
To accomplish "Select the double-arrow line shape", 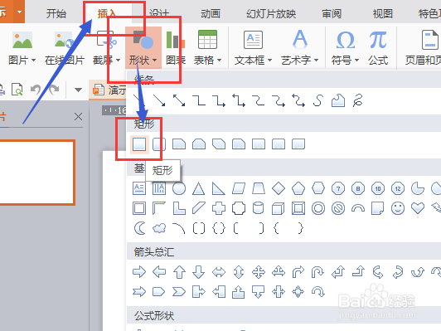I will point(179,100).
